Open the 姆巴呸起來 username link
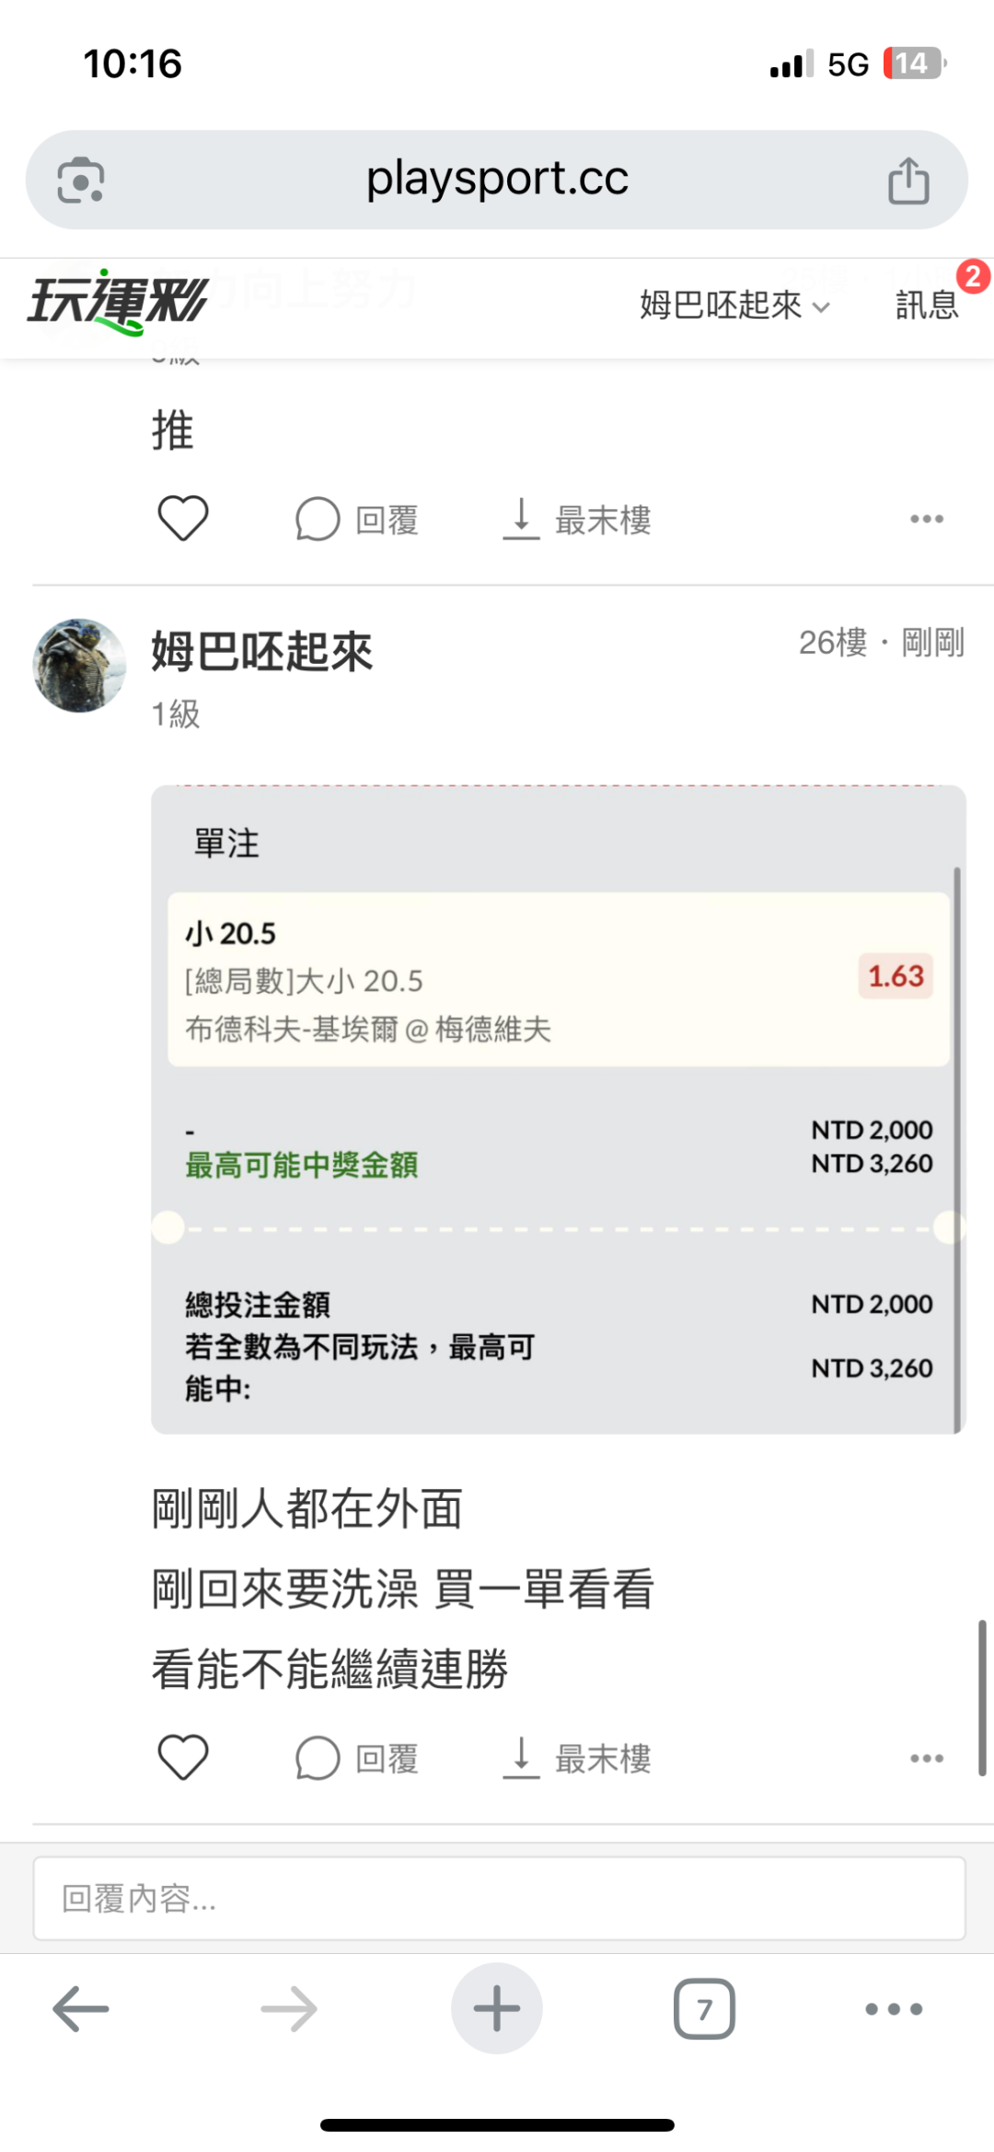This screenshot has height=2152, width=994. [x=261, y=652]
